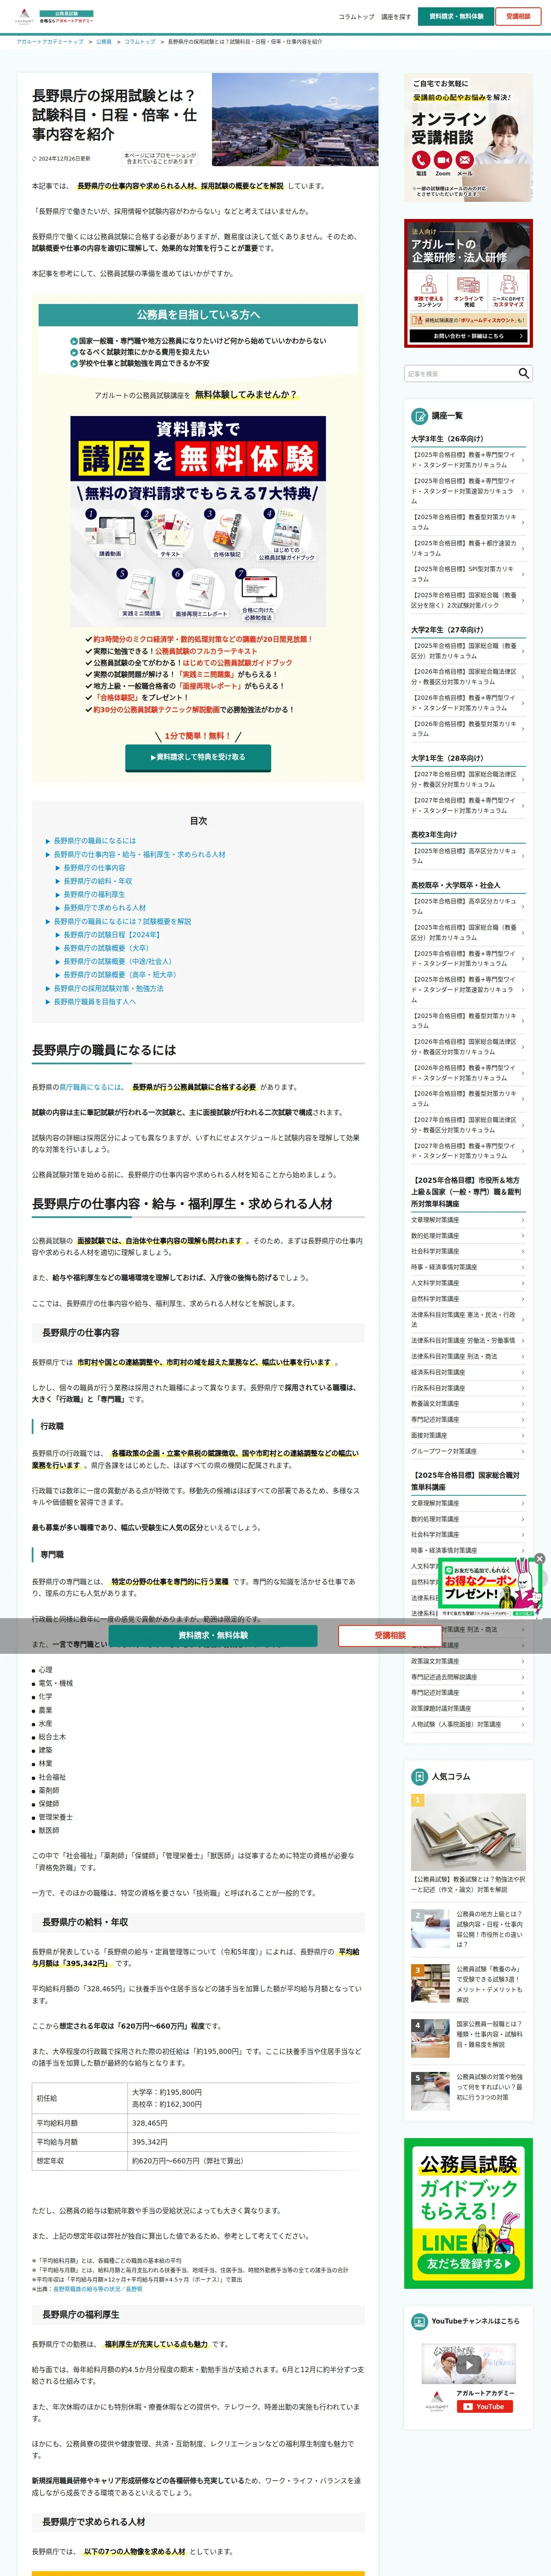Viewport: 551px width, 2576px height.
Task: Click the 講座一覧 edit icon
Action: [x=420, y=416]
